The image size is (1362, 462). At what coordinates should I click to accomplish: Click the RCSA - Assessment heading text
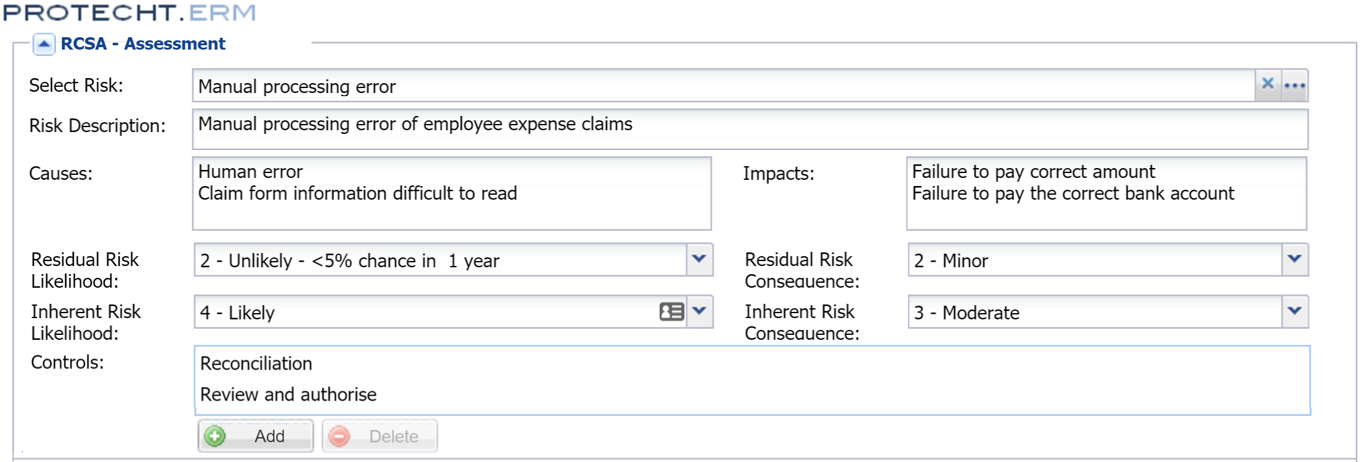coord(141,44)
